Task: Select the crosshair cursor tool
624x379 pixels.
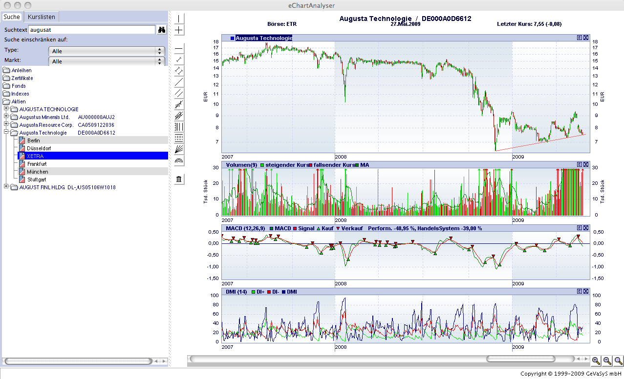Action: click(x=178, y=30)
